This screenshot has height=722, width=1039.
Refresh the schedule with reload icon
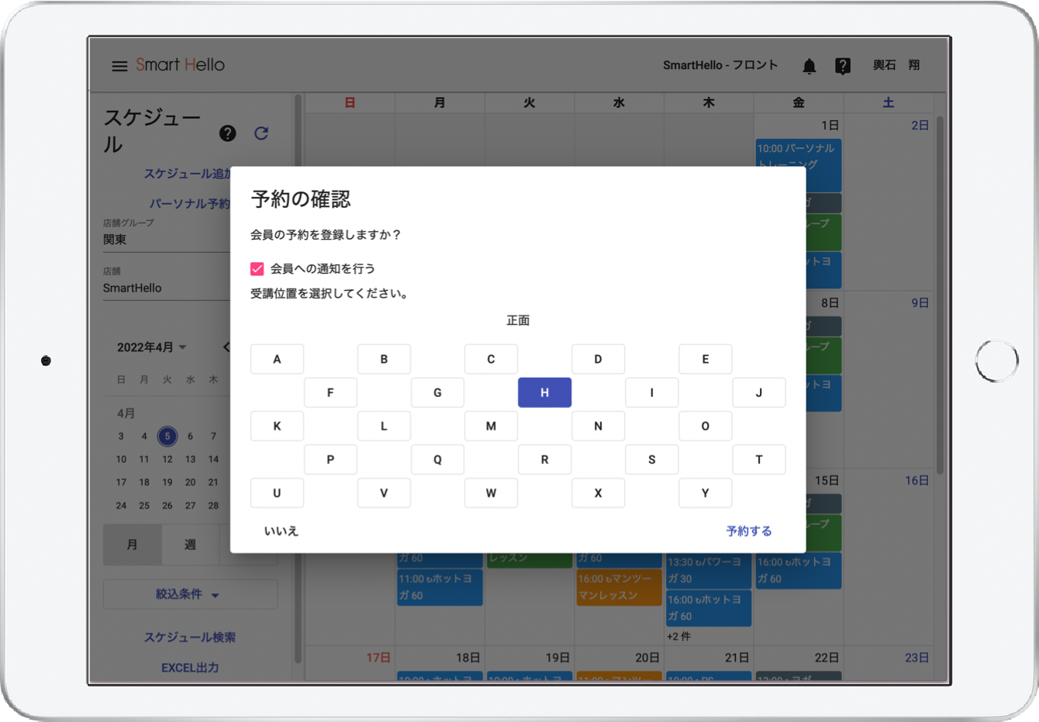click(x=261, y=133)
